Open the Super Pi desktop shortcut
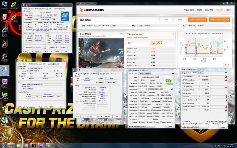The width and height of the screenshot is (237, 148). click(x=5, y=121)
